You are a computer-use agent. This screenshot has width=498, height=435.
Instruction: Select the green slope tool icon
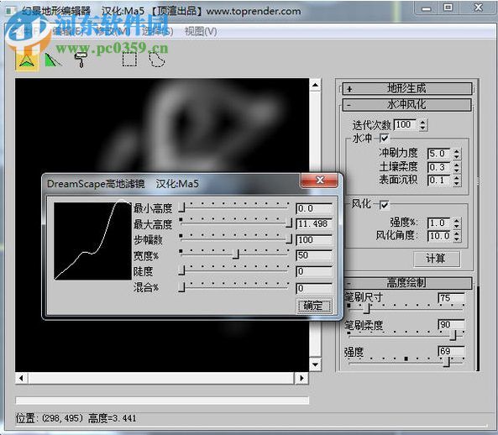[x=52, y=60]
